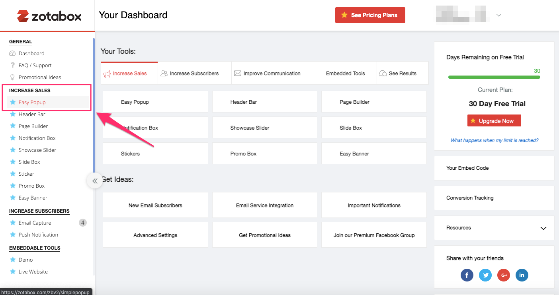Click the star icon next to Sticker
Image resolution: width=559 pixels, height=295 pixels.
coord(13,174)
